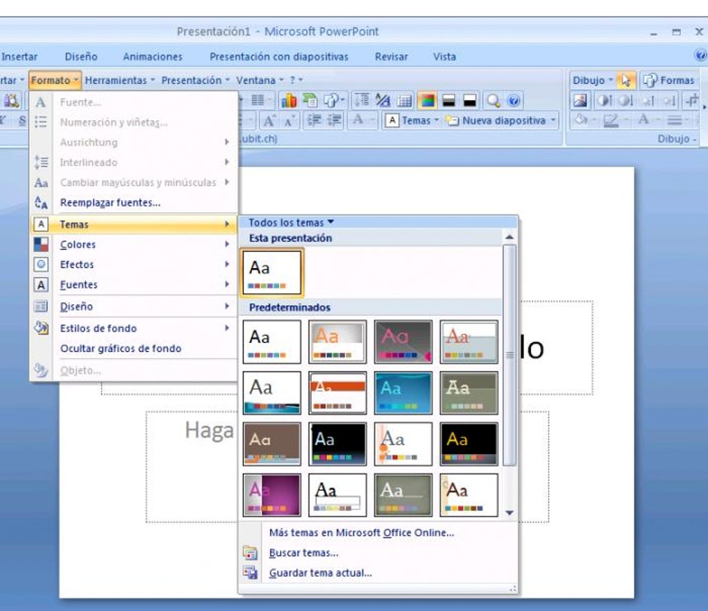The height and width of the screenshot is (611, 708).
Task: Click the Formas shapes button
Action: (x=669, y=81)
